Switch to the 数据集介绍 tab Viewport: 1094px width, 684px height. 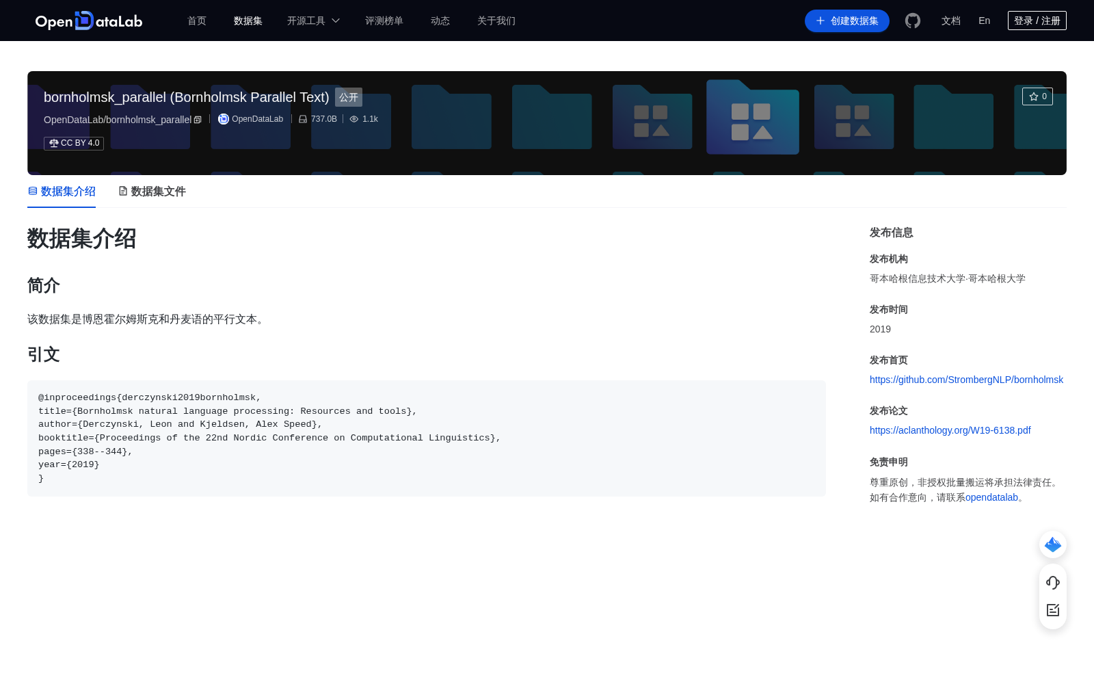click(62, 192)
